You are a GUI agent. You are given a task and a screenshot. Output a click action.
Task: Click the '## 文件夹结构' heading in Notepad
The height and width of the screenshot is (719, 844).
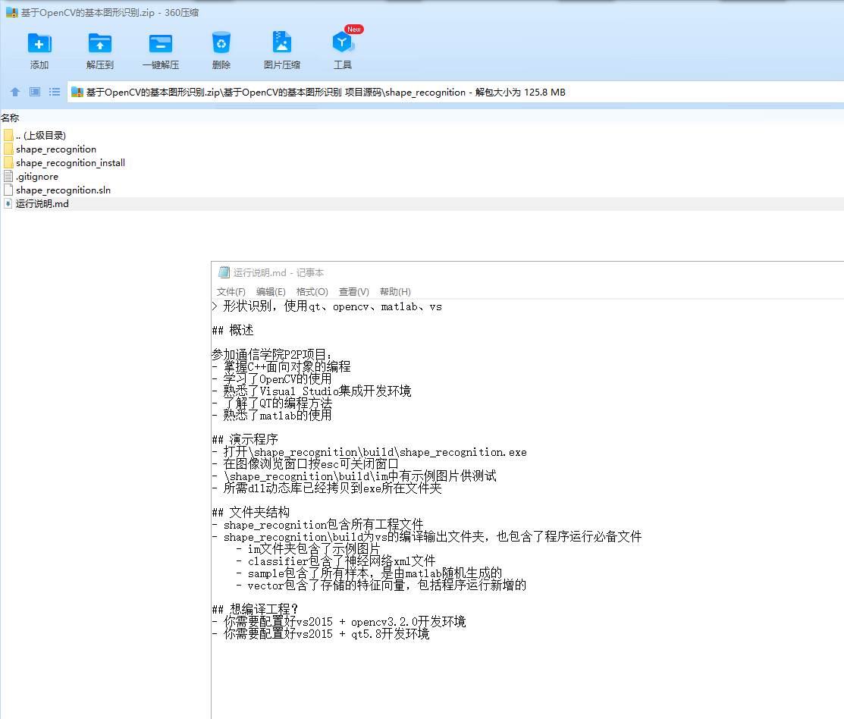point(251,512)
